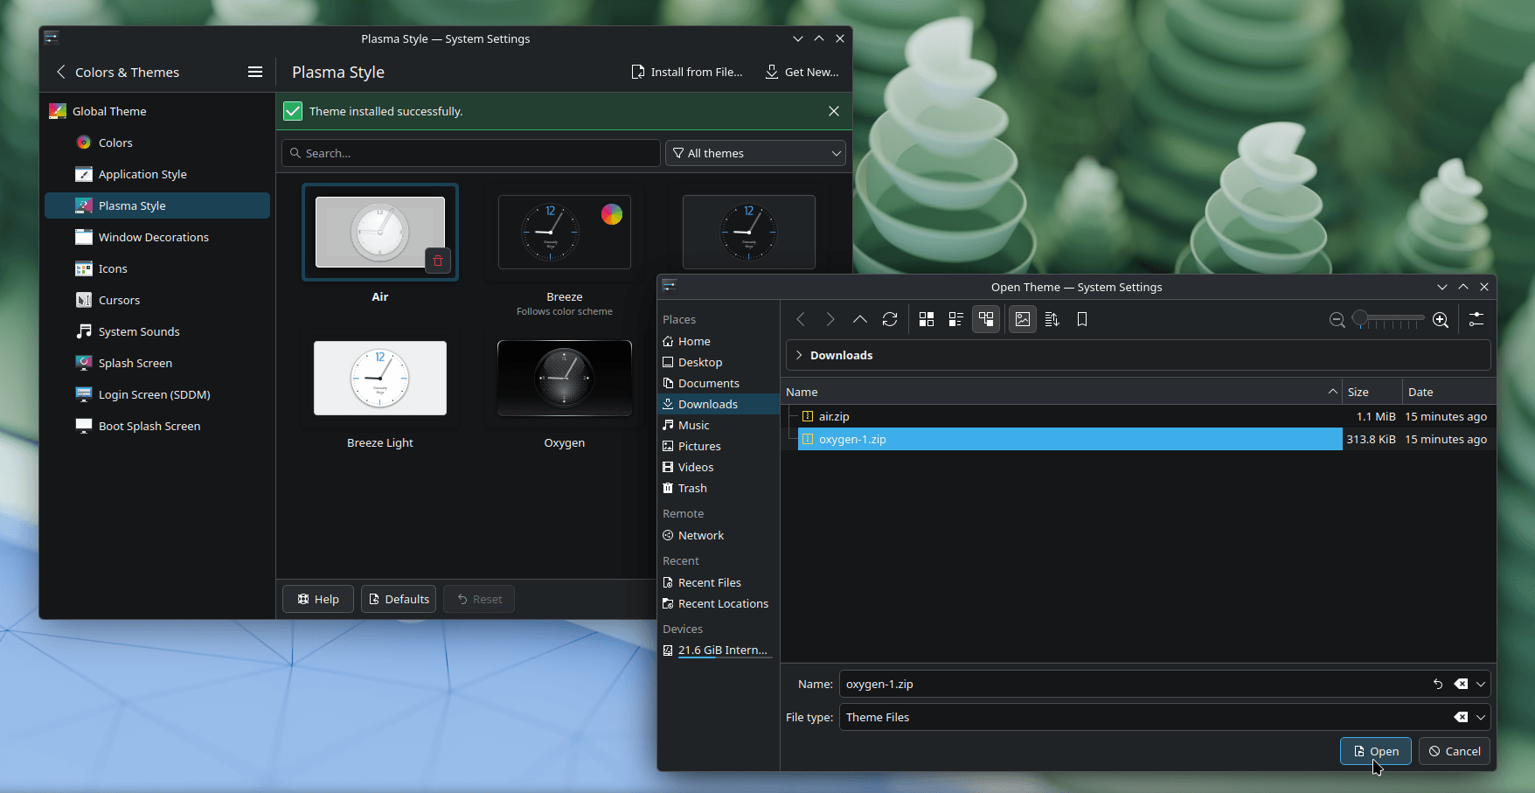The image size is (1535, 793).
Task: Open System Sounds settings
Action: (x=137, y=331)
